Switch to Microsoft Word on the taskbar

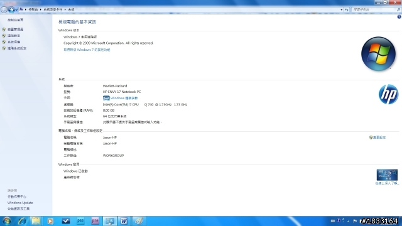pos(124,221)
